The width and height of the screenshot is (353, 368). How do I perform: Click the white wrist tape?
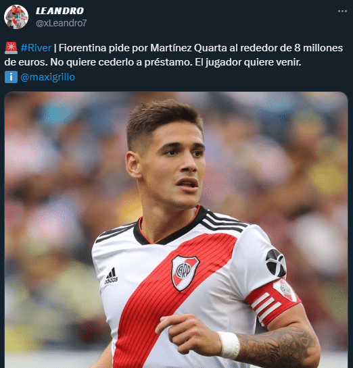(229, 345)
